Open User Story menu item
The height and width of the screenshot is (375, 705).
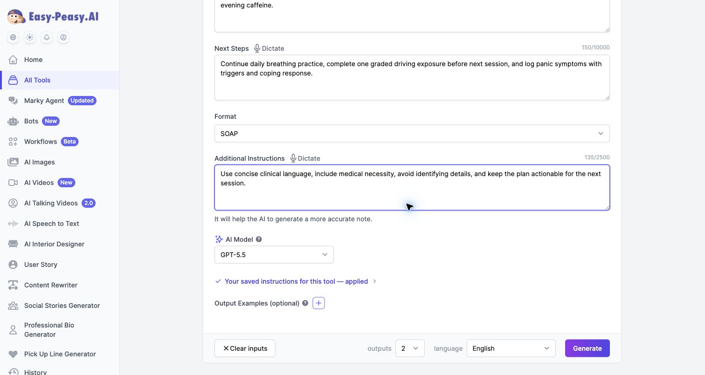coord(60,265)
